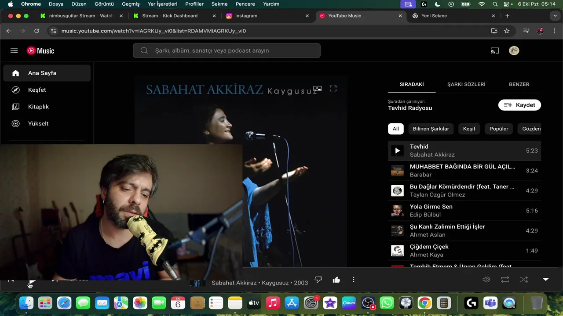Open Ana Sayfa in the sidebar

(x=47, y=73)
